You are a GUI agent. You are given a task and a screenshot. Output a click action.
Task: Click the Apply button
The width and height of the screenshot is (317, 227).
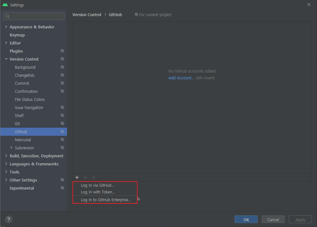click(300, 220)
